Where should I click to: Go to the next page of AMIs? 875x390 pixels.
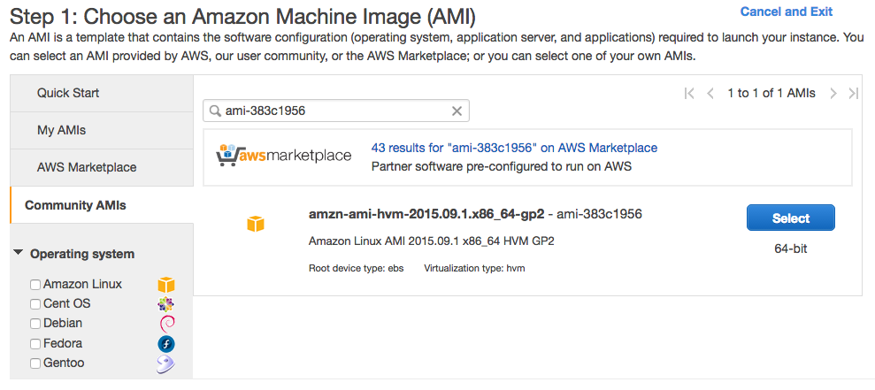[833, 94]
